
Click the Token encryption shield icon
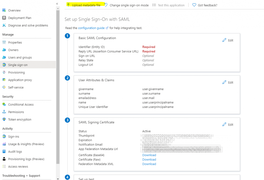(x=4, y=119)
